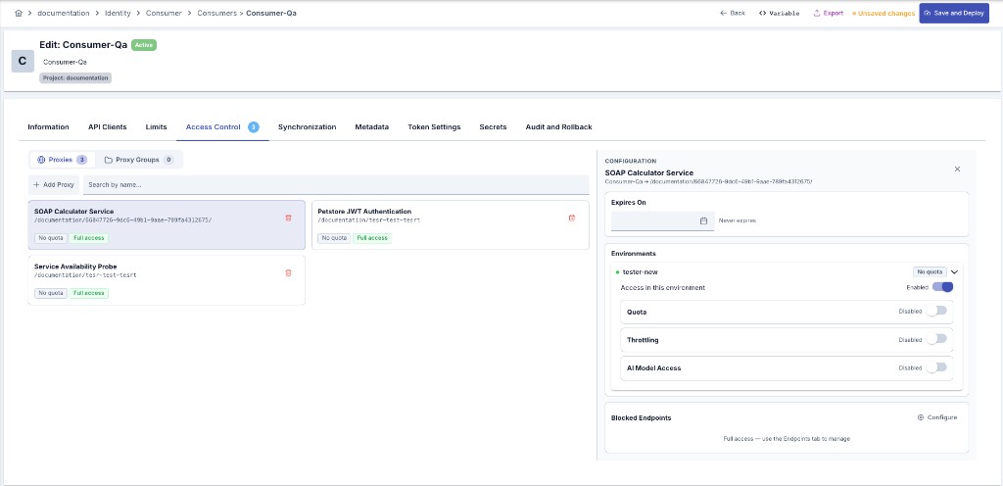Screen dimensions: 1003x486
Task: Click the Unsaved changes indicator
Action: coord(884,13)
